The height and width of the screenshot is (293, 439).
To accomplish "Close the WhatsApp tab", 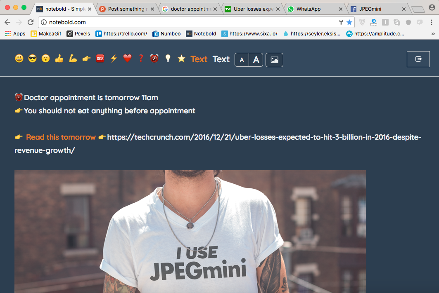I will click(340, 9).
